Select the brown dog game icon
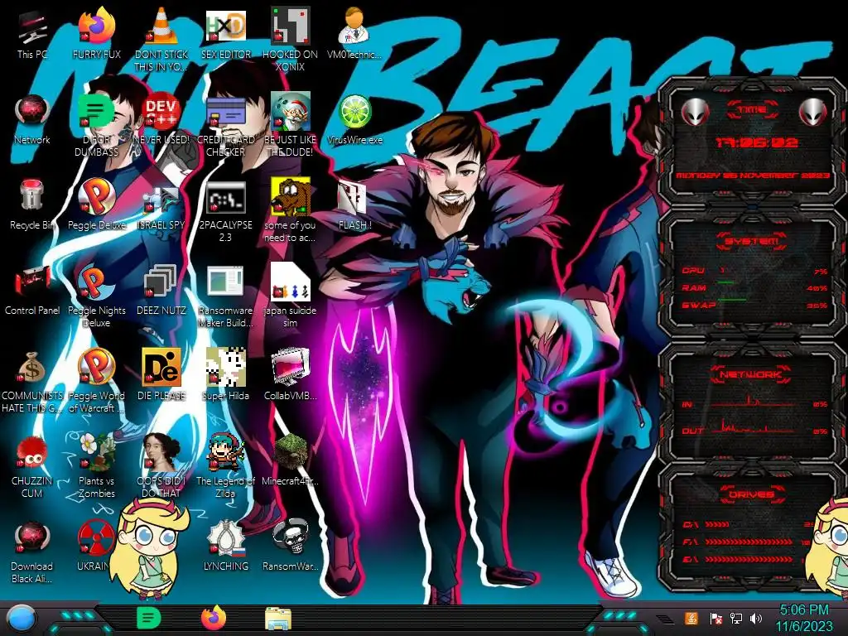Viewport: 848px width, 636px height. (290, 196)
